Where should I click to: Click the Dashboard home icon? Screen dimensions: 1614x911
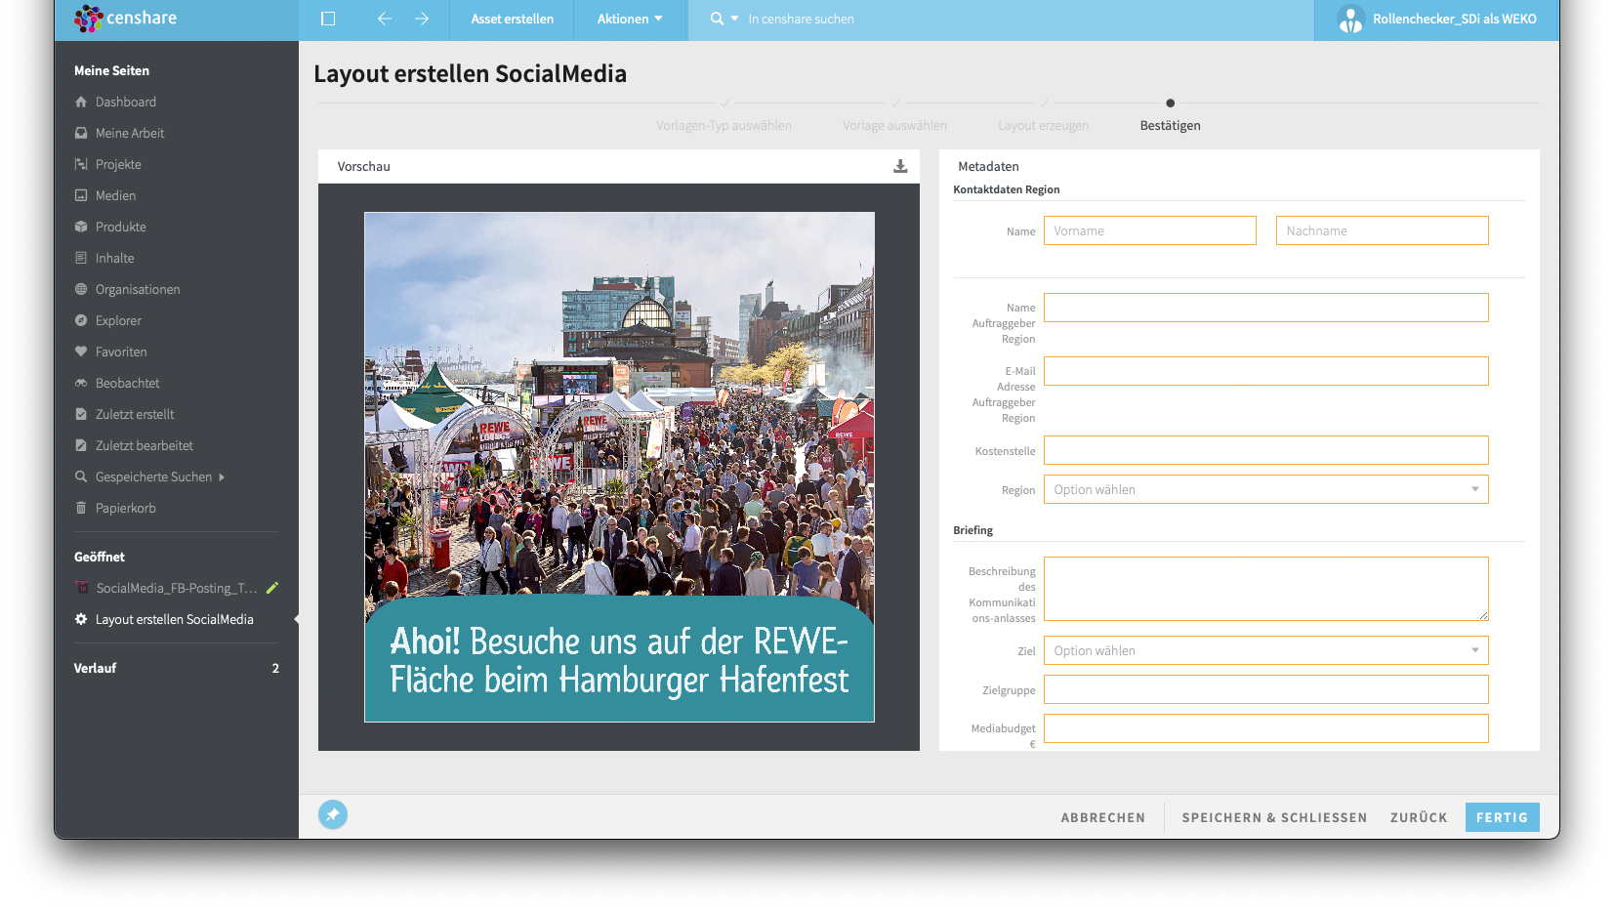point(81,102)
